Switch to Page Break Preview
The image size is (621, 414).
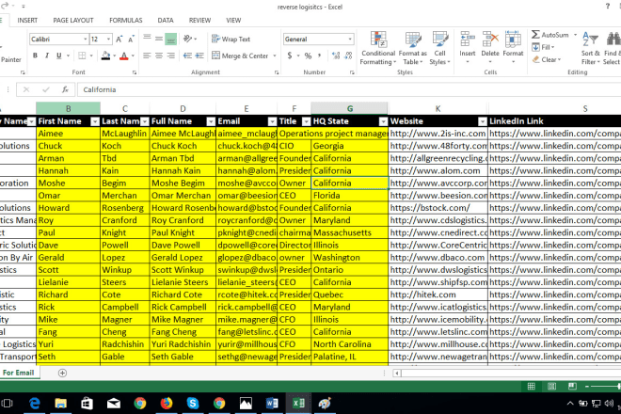[572, 386]
